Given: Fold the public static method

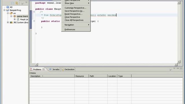Looking at the screenshot, I should pyautogui.click(x=34, y=21).
